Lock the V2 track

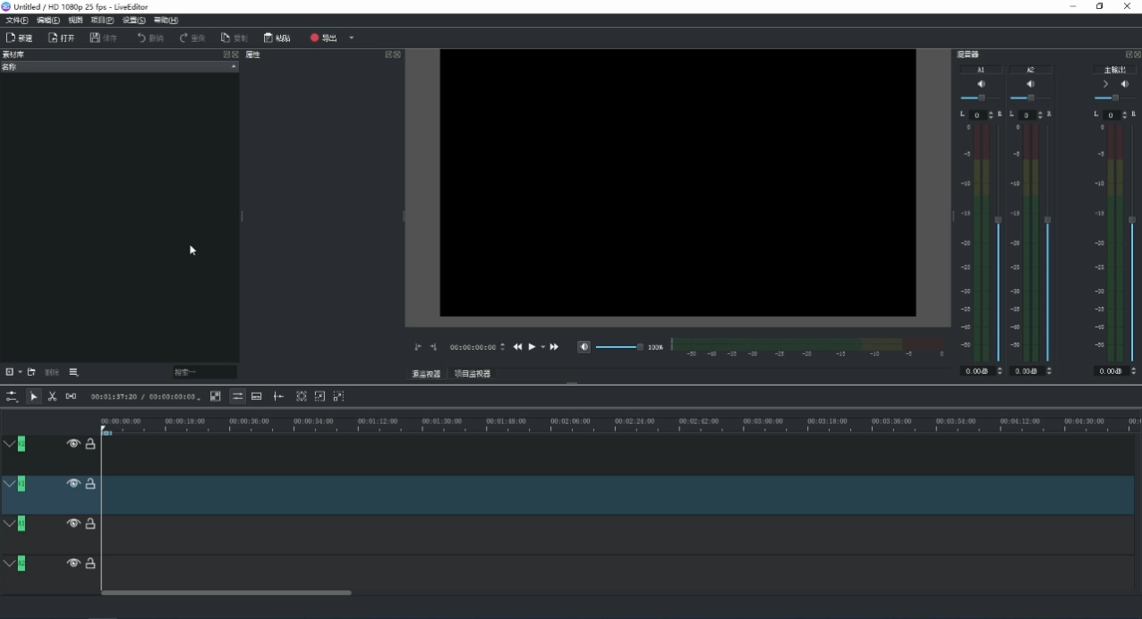(x=90, y=444)
